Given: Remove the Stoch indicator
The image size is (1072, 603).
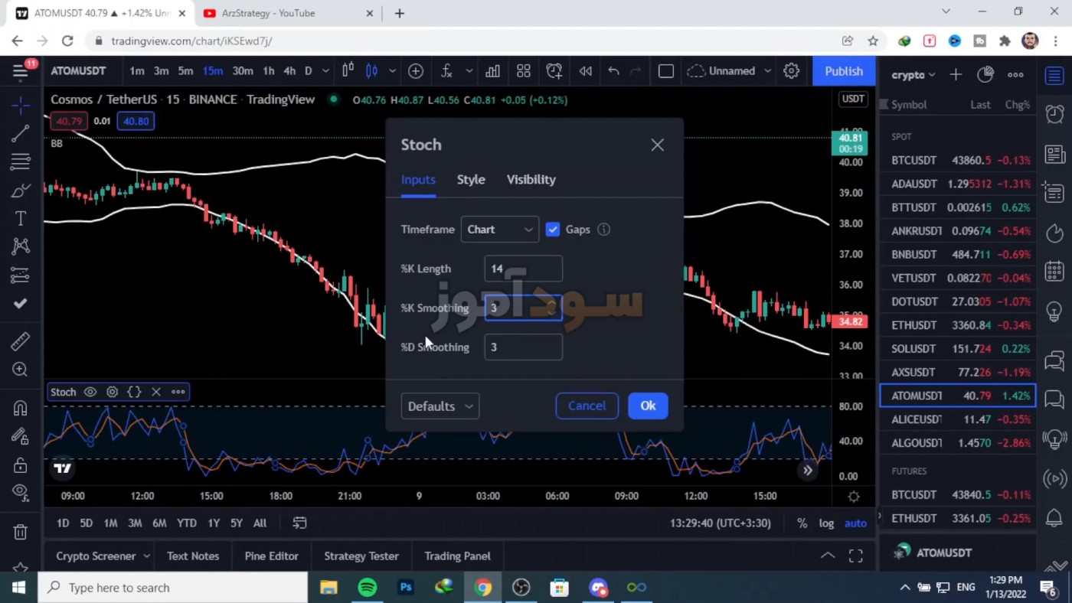Looking at the screenshot, I should (156, 392).
